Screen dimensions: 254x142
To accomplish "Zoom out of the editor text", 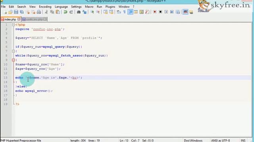I will click(98, 12).
